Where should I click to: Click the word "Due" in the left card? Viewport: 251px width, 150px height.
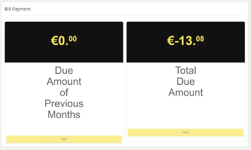64,70
